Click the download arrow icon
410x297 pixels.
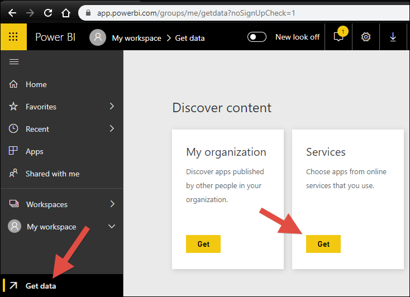[393, 37]
